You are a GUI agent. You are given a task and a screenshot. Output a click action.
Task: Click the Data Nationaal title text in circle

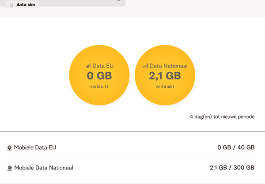169,66
